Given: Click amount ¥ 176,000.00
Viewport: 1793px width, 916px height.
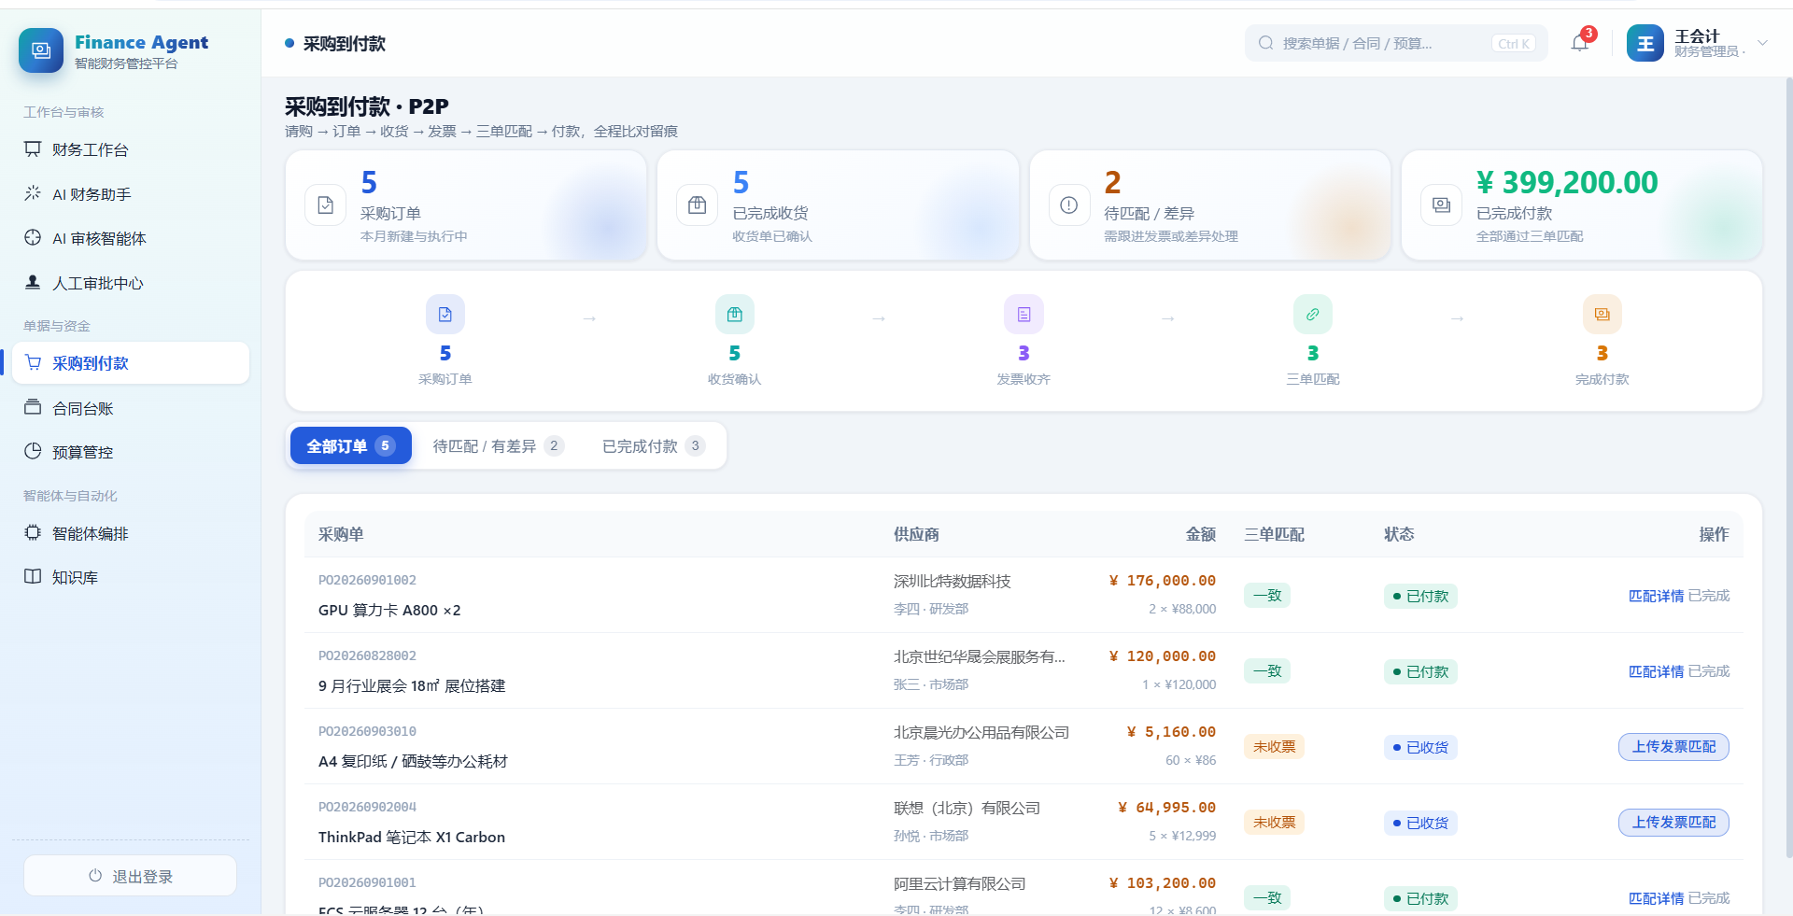Looking at the screenshot, I should (1162, 581).
